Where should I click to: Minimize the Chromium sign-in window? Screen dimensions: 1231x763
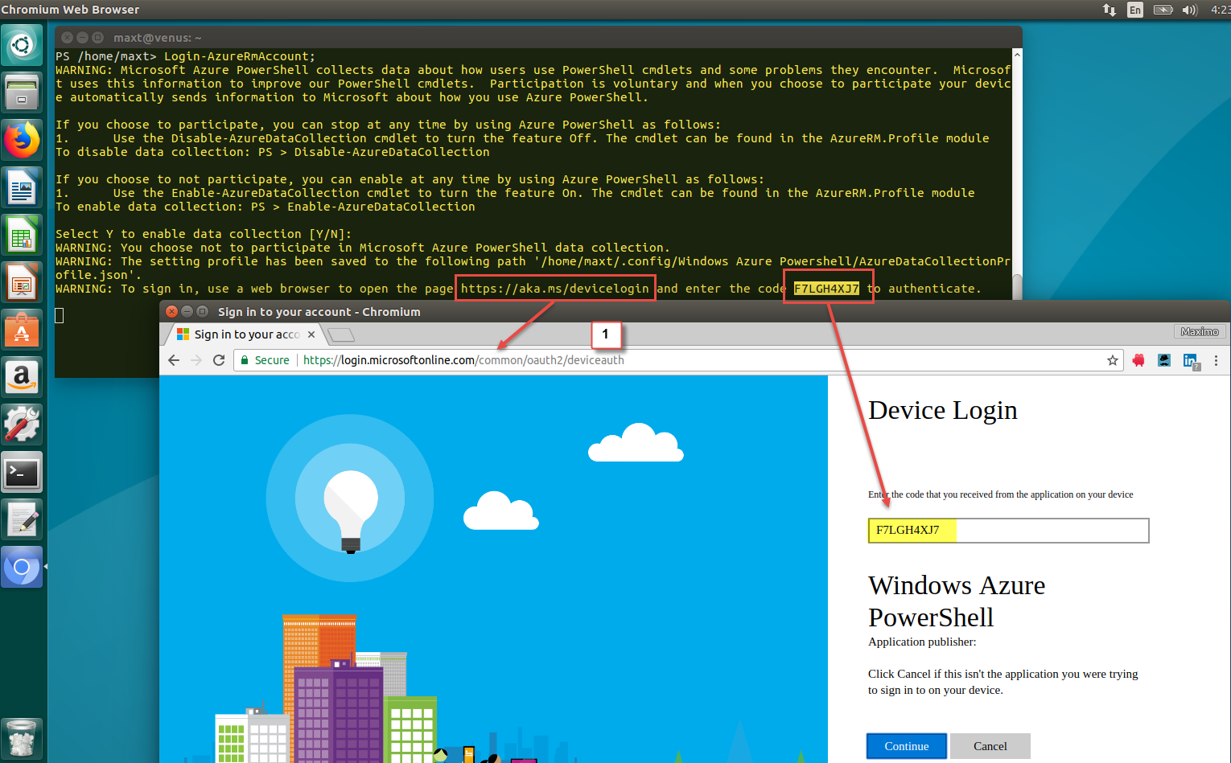click(x=187, y=312)
